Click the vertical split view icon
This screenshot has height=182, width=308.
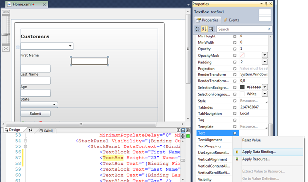[x=178, y=130]
